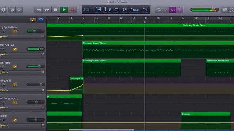Click bar 10 in the timeline ruler
This screenshot has height=131, width=234.
[97, 18]
